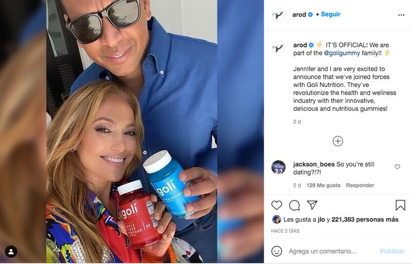Image resolution: width=412 pixels, height=264 pixels.
Task: Open arod avatar beside the caption
Action: [x=278, y=48]
